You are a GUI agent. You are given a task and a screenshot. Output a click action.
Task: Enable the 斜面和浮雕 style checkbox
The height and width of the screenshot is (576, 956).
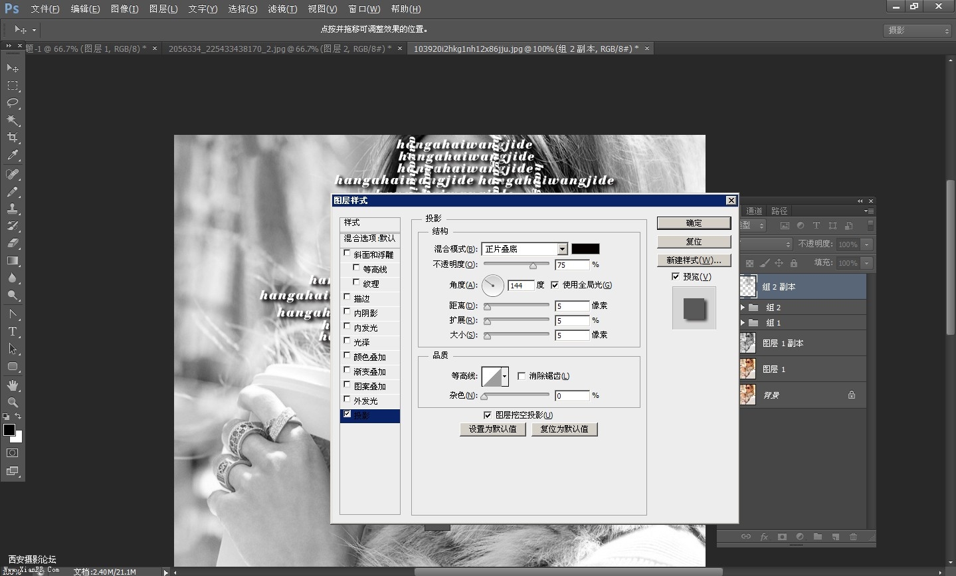(x=347, y=253)
